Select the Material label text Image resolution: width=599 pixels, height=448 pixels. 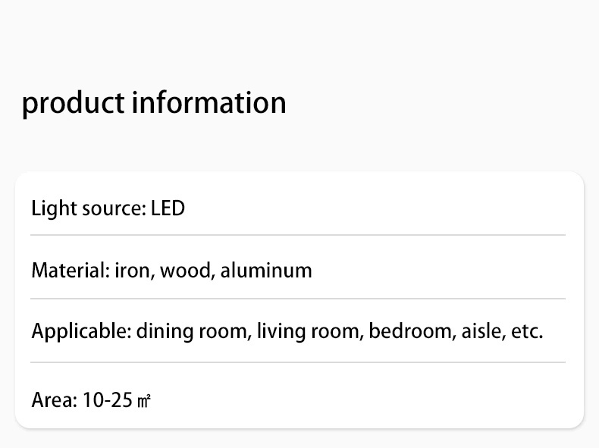pos(71,271)
